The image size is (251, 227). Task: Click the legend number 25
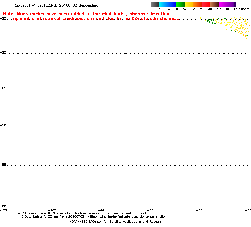(193, 9)
